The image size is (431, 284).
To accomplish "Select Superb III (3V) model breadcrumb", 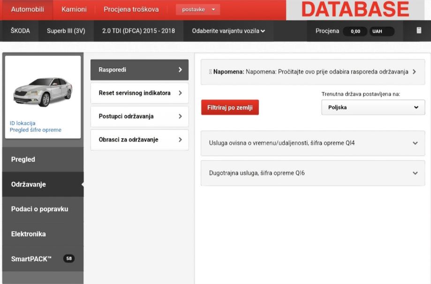I will 66,31.
